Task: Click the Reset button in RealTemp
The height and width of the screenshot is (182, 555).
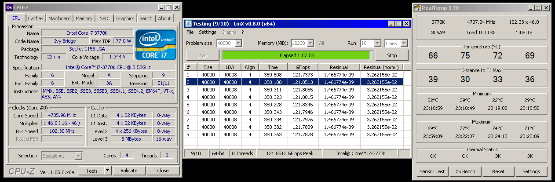Action: (x=498, y=171)
